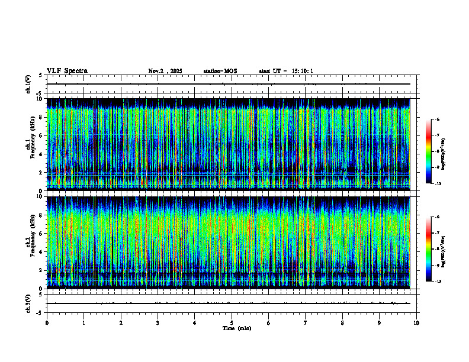Click time axis tick label "7"
The width and height of the screenshot is (469, 362).
point(306,323)
